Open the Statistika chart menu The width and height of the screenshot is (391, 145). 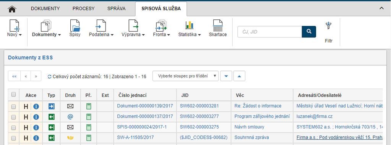[x=190, y=28]
